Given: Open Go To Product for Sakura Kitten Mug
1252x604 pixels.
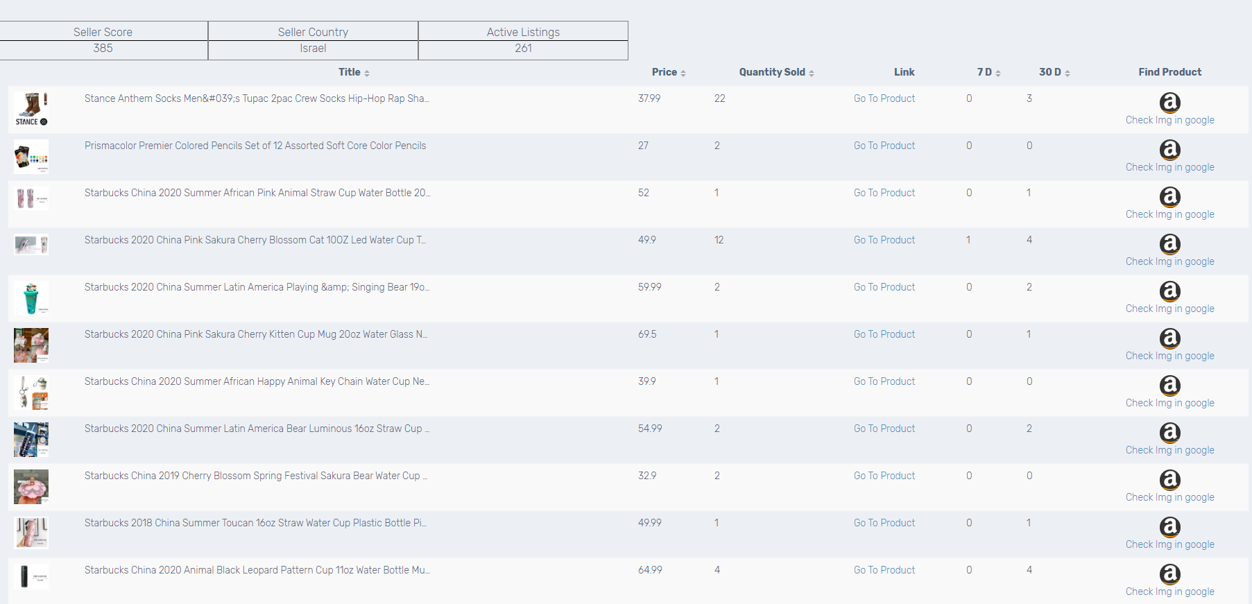Looking at the screenshot, I should click(x=884, y=334).
